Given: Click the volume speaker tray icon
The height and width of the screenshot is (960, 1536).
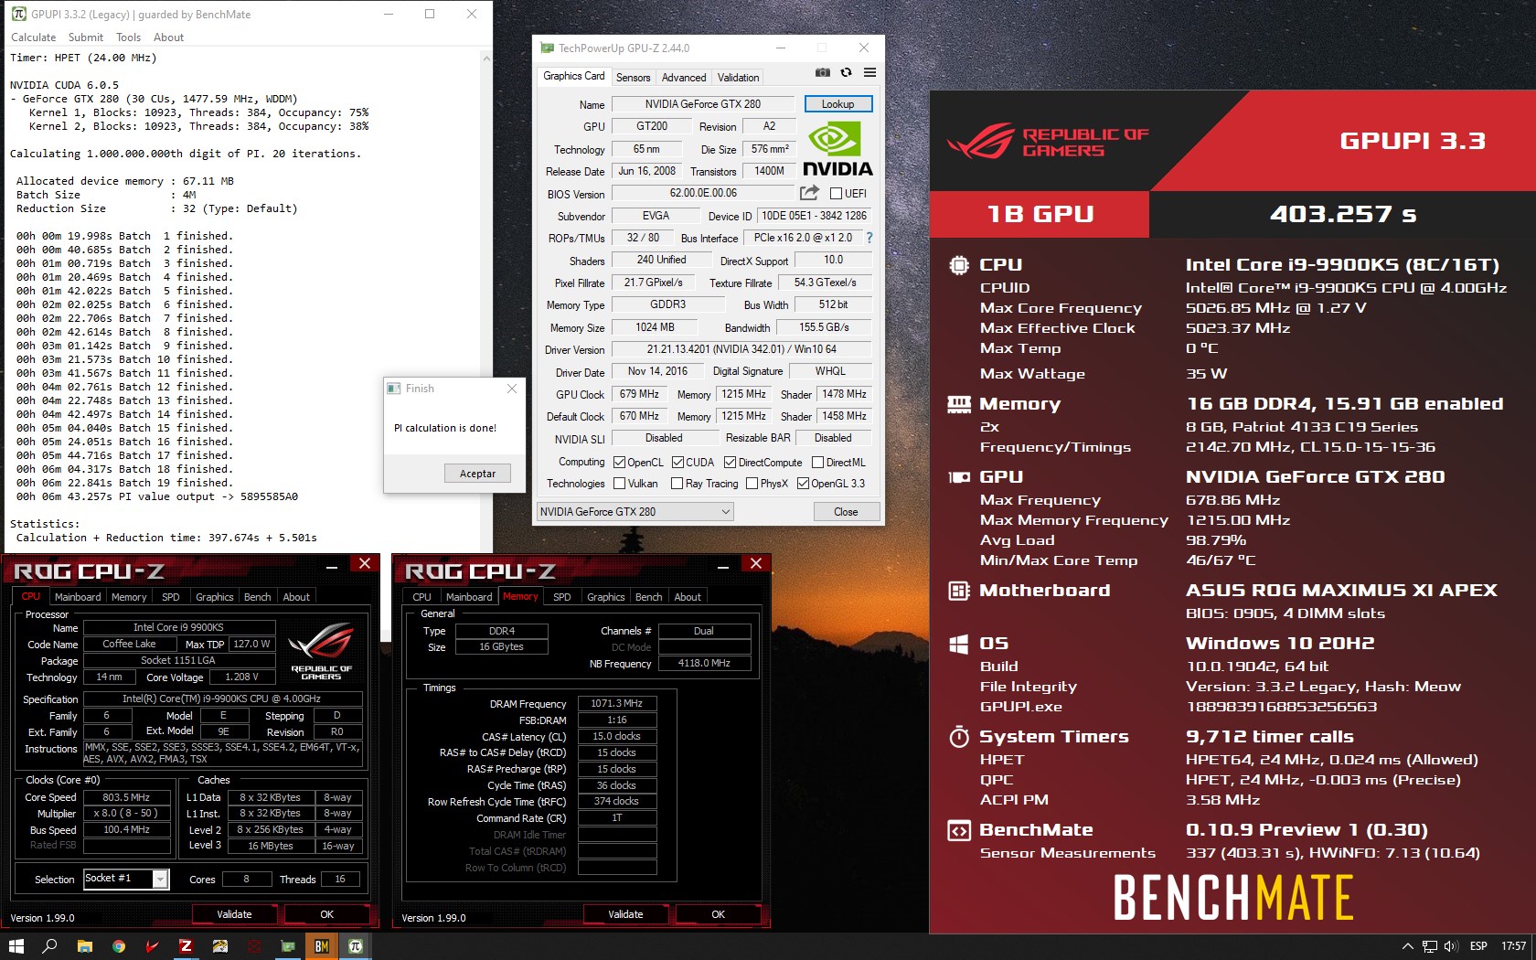Looking at the screenshot, I should click(1451, 946).
